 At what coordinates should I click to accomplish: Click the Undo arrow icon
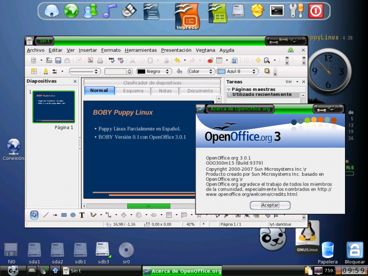click(x=177, y=60)
